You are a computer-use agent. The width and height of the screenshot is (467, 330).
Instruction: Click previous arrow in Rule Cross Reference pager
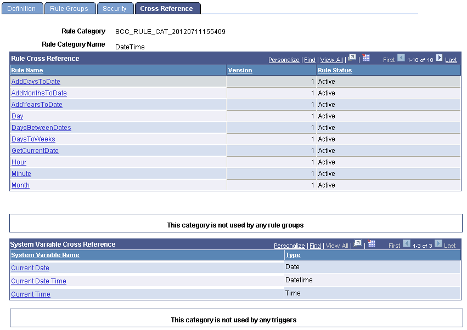pyautogui.click(x=400, y=59)
